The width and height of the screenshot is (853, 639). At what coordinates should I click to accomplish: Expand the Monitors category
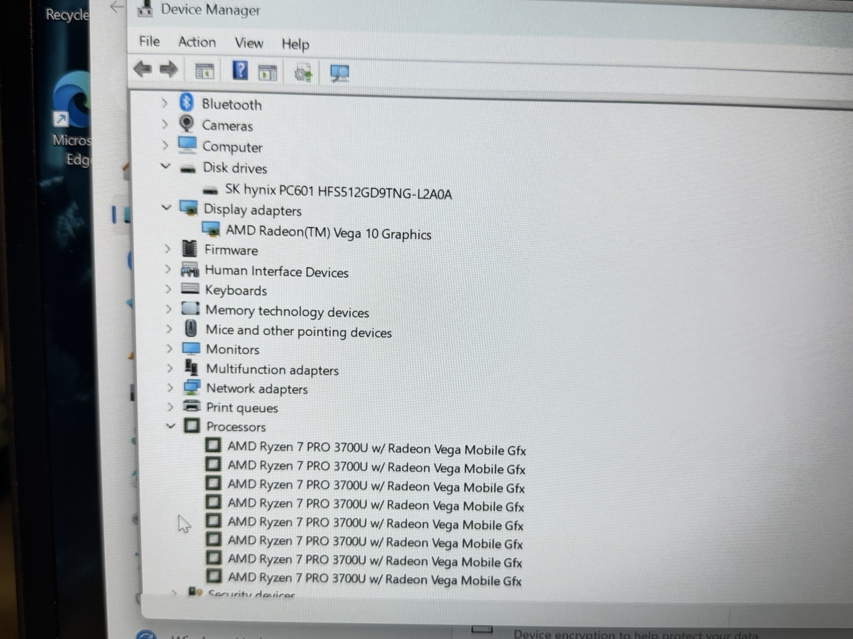pyautogui.click(x=170, y=349)
